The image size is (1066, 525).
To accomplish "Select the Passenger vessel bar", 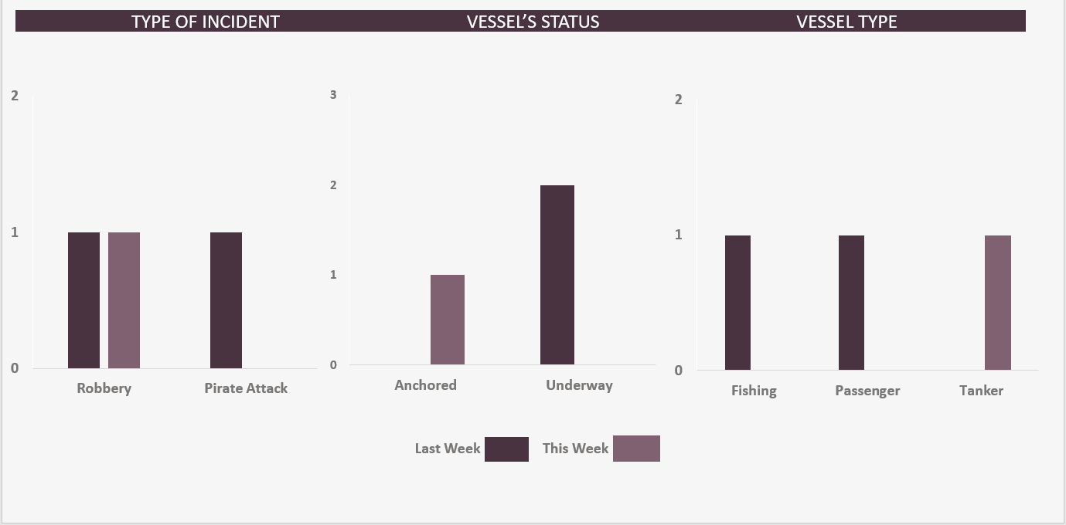I will (851, 303).
